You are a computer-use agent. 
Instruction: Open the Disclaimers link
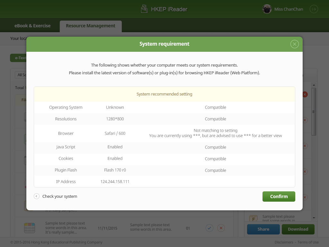click(284, 242)
